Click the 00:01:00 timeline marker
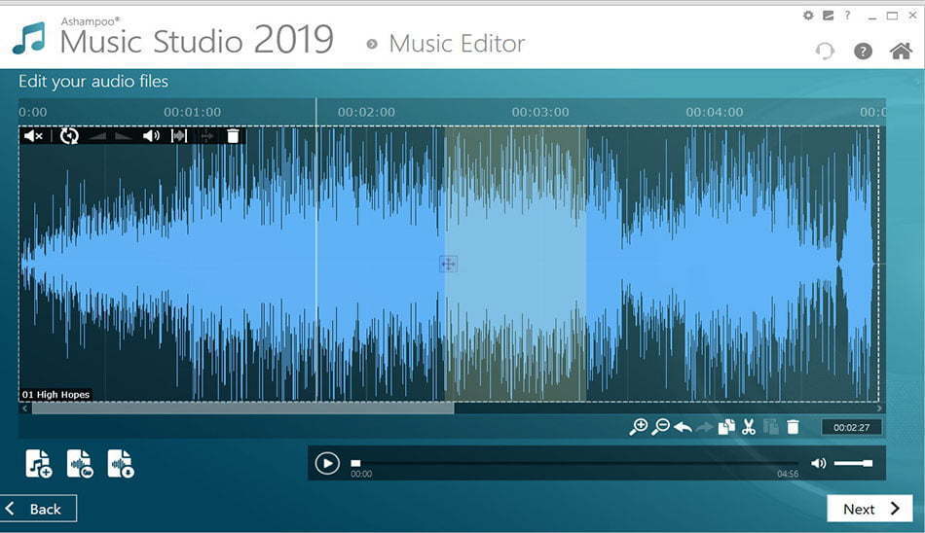This screenshot has height=533, width=925. coord(193,112)
